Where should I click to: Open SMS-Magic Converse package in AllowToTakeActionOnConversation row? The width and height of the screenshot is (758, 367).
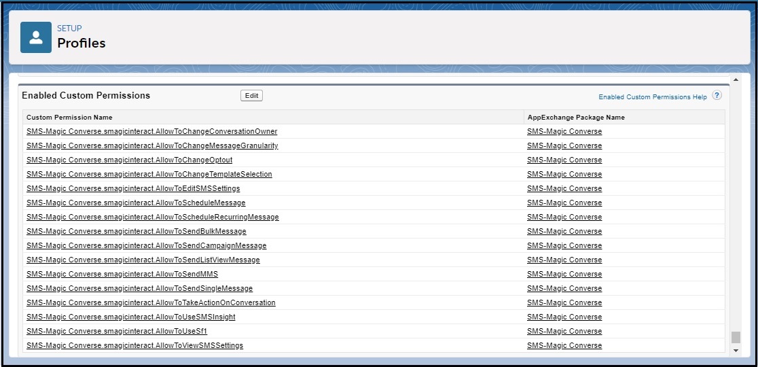(564, 302)
